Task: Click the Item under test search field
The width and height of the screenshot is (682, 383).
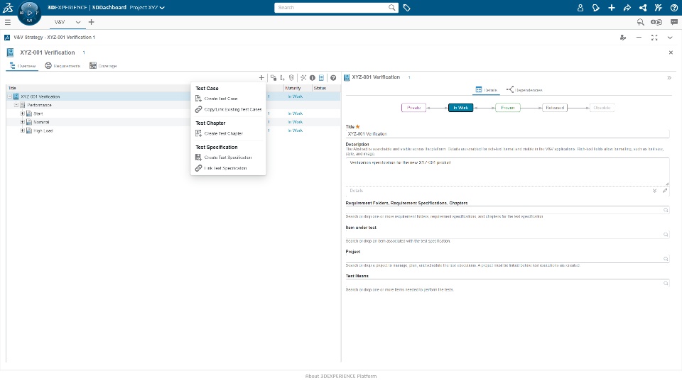Action: pos(507,235)
